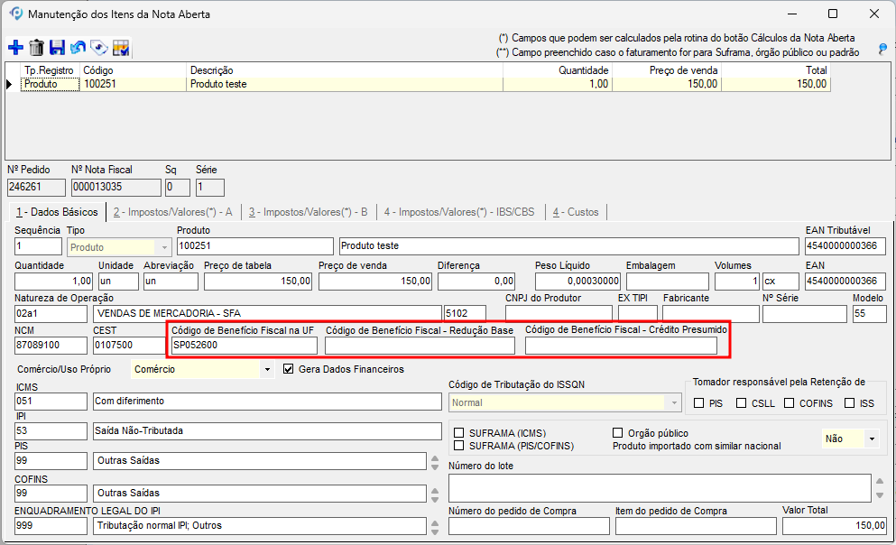Click the help icon at top right
Screen dimensions: 896x545
882,49
